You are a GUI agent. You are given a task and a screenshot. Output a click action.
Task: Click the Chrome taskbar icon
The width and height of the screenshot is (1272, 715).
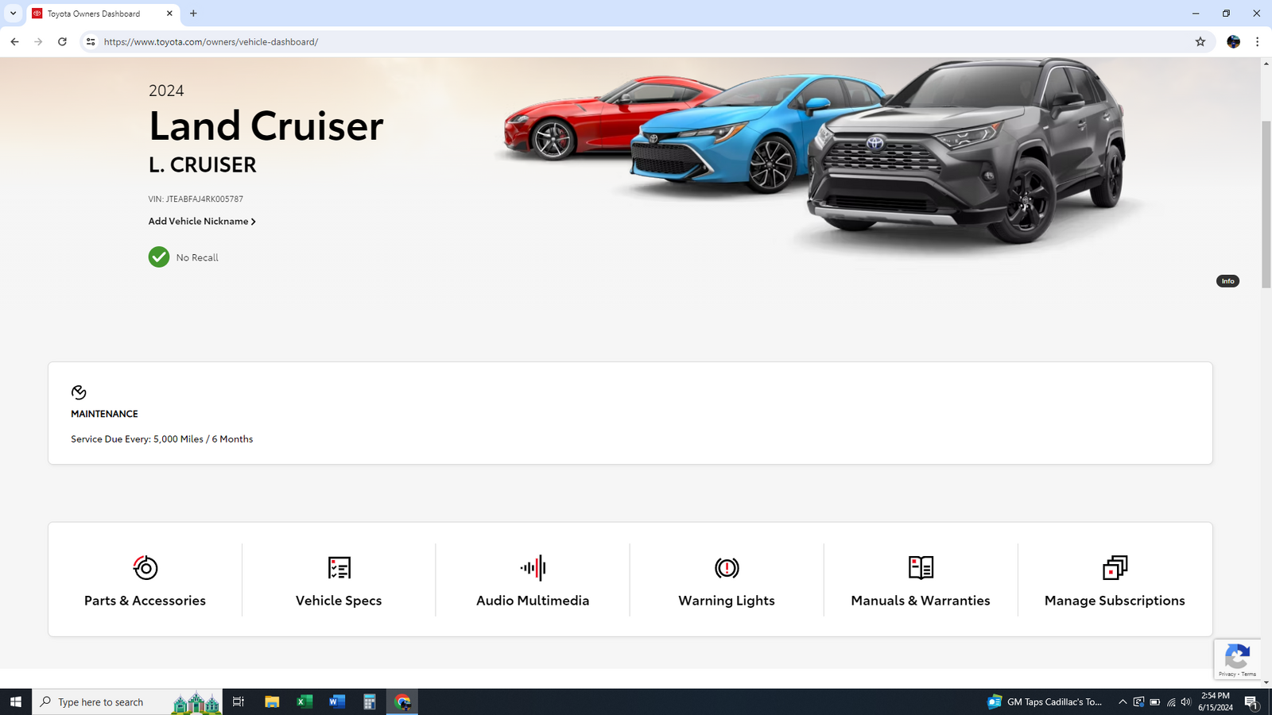(402, 701)
